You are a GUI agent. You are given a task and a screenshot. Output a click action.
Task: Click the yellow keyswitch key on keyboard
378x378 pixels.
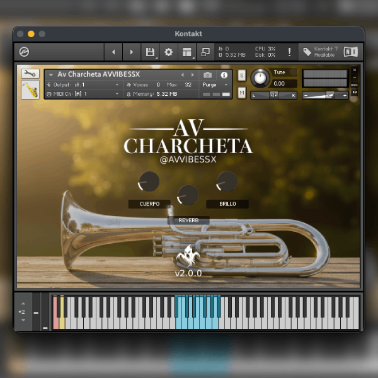click(62, 323)
